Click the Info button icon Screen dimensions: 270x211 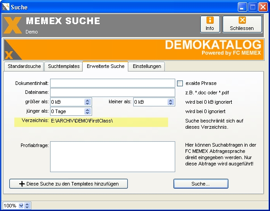click(x=210, y=21)
